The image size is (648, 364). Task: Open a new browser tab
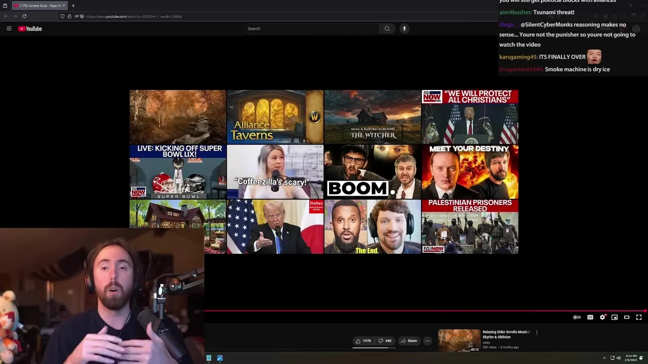click(73, 6)
